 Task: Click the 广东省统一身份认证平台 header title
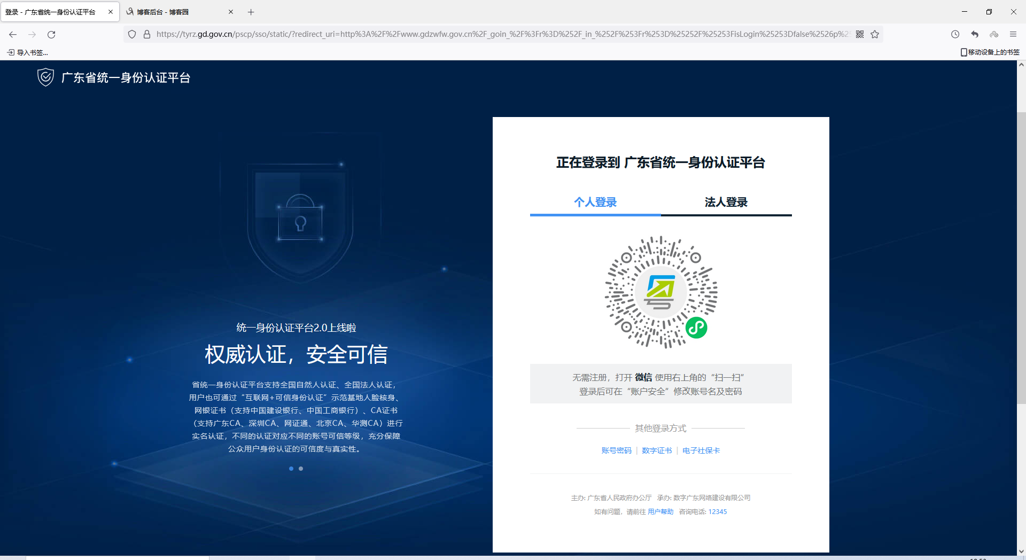click(126, 77)
